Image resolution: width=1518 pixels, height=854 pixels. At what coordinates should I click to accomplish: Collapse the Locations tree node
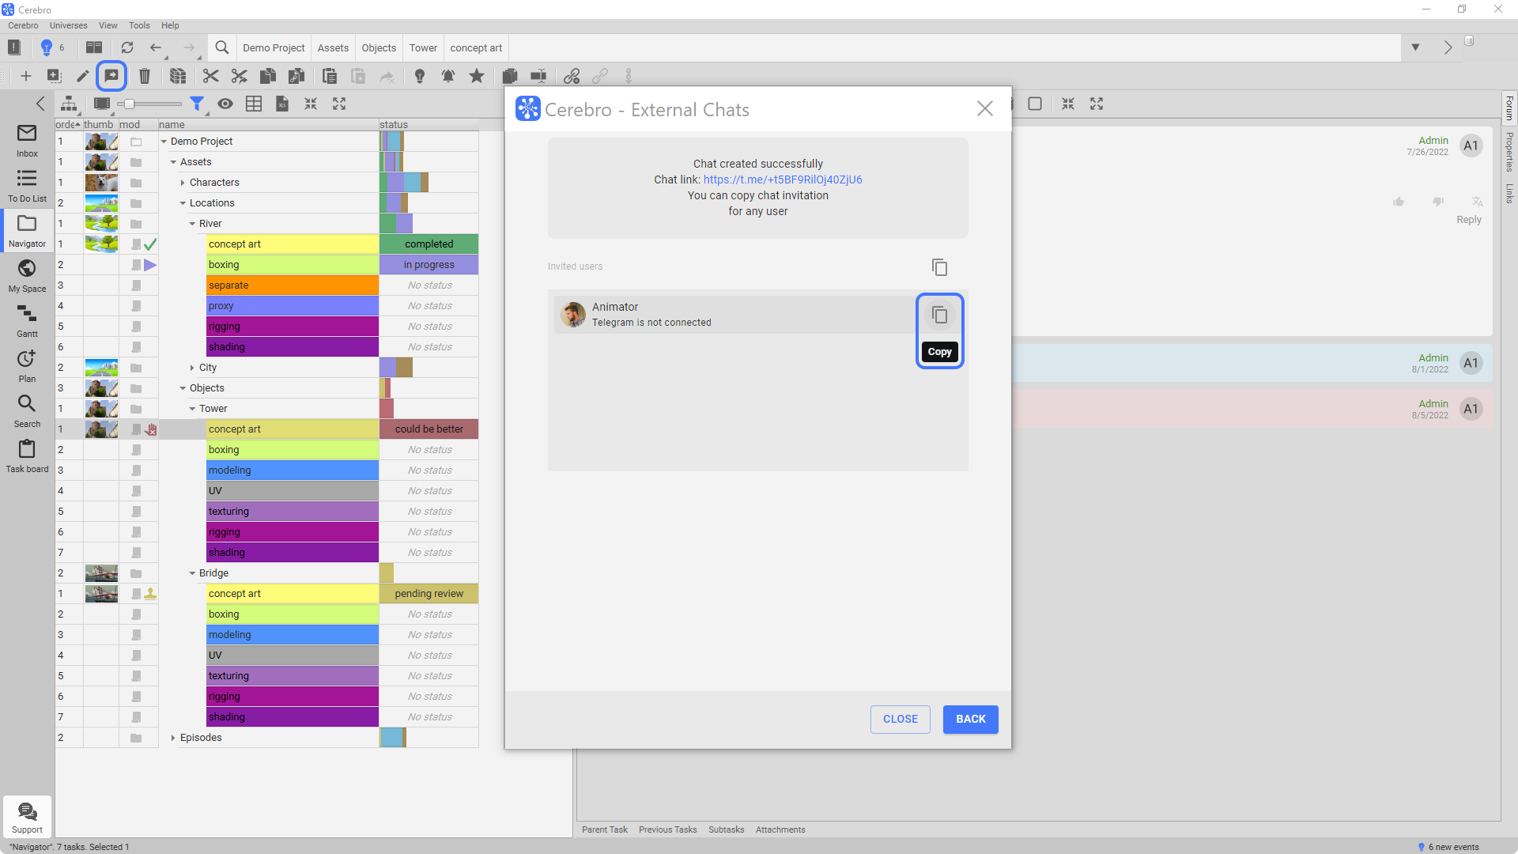tap(183, 203)
